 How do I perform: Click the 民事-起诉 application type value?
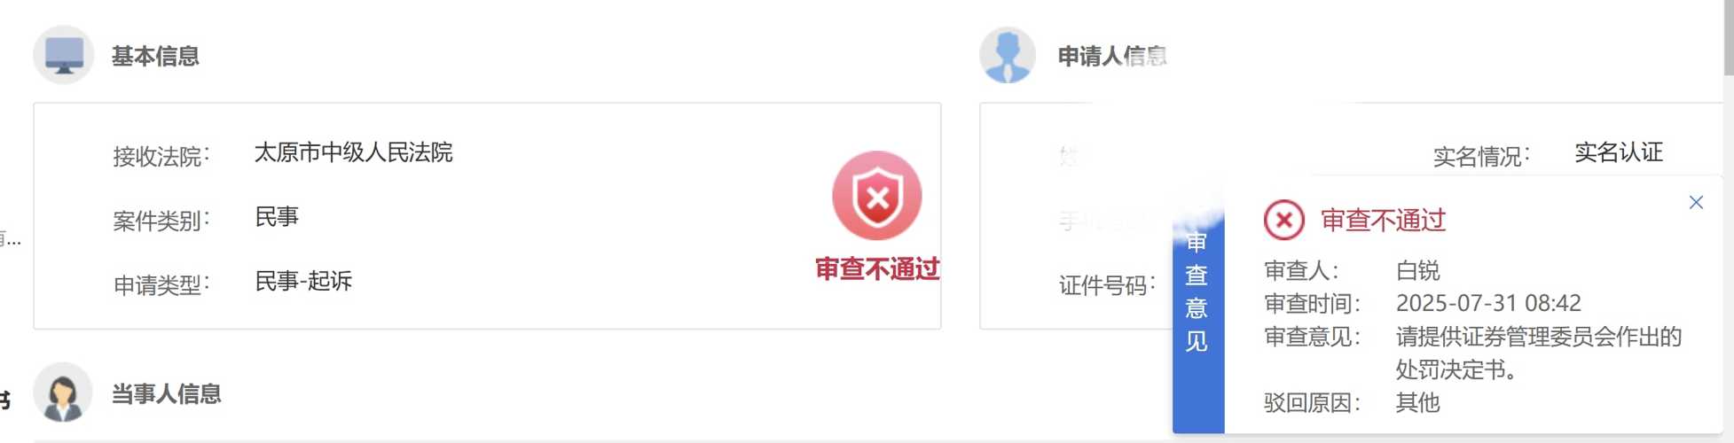[303, 281]
